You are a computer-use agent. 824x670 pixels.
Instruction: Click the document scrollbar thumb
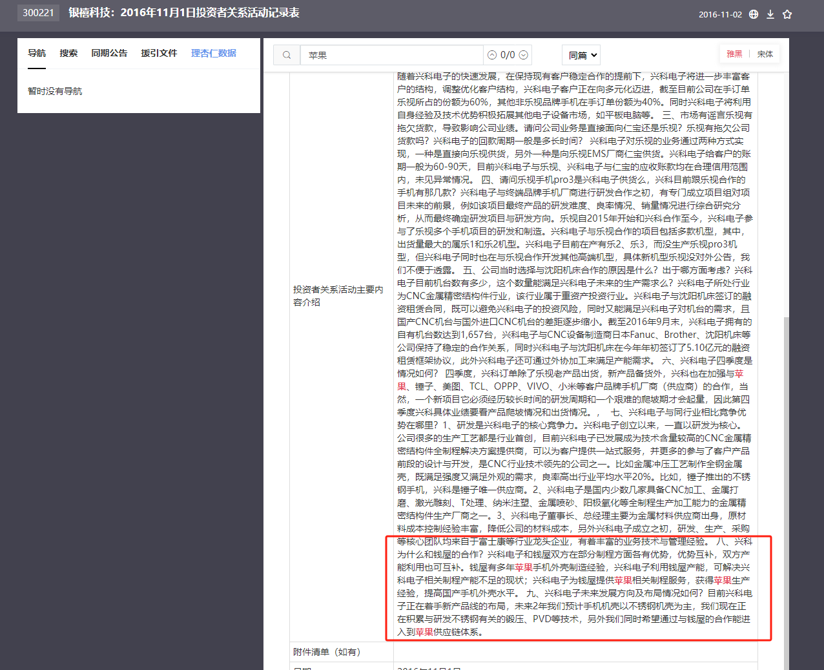[786, 494]
